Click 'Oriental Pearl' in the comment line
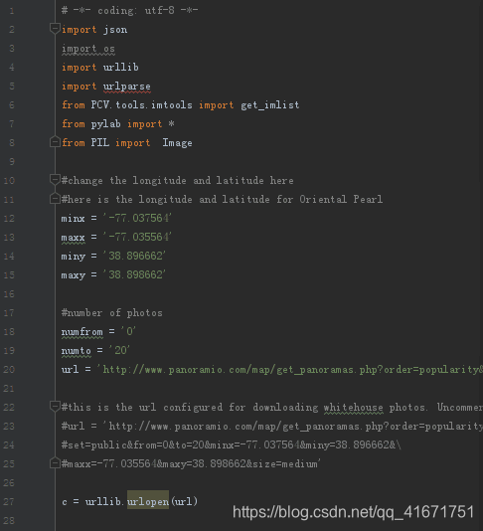 [x=341, y=199]
